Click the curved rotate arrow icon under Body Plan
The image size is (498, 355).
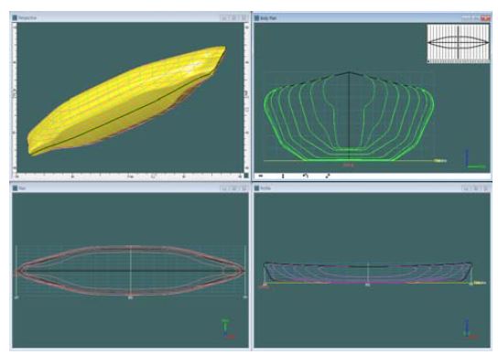(306, 176)
